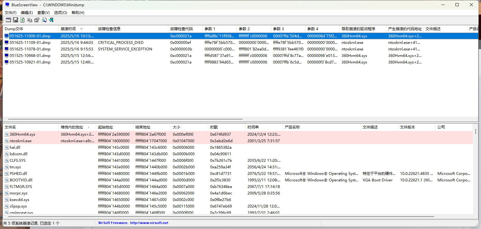The height and width of the screenshot is (229, 481).
Task: Open the 文件(F) menu
Action: [11, 13]
